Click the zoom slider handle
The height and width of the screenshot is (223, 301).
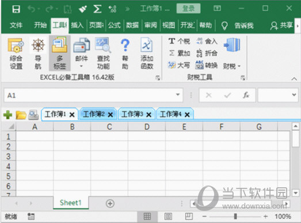pos(235,217)
